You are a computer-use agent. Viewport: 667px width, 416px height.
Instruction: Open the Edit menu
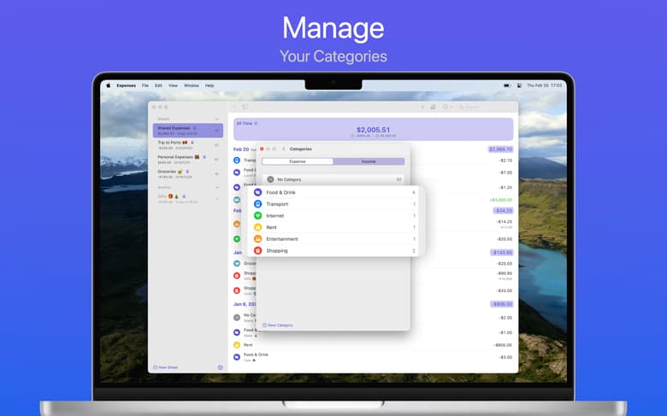(159, 85)
